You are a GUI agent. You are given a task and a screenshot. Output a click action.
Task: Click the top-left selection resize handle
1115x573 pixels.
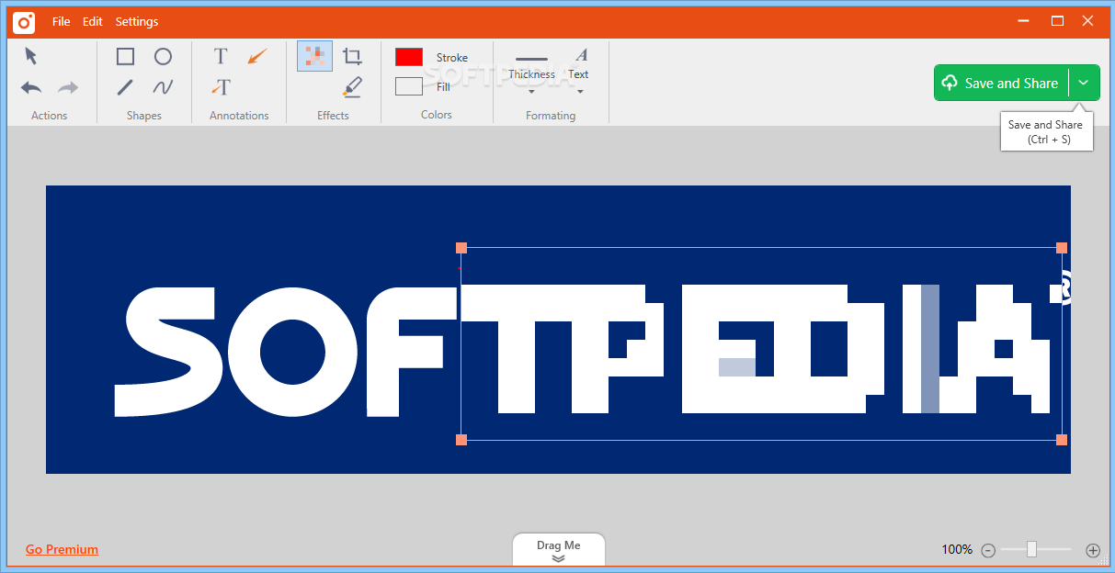pos(461,248)
